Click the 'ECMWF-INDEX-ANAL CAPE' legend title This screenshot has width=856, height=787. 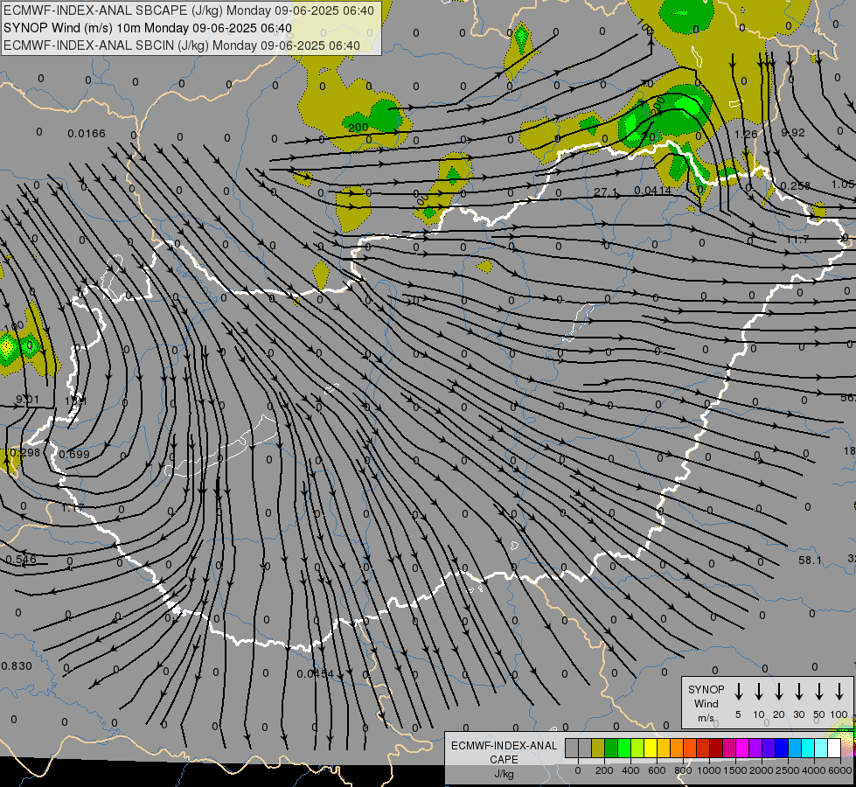504,752
